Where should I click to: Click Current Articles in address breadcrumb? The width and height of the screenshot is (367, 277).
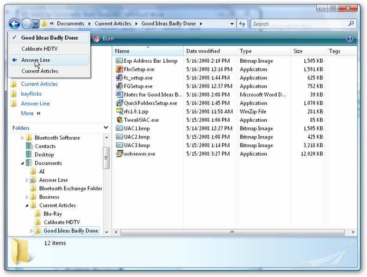tap(113, 24)
